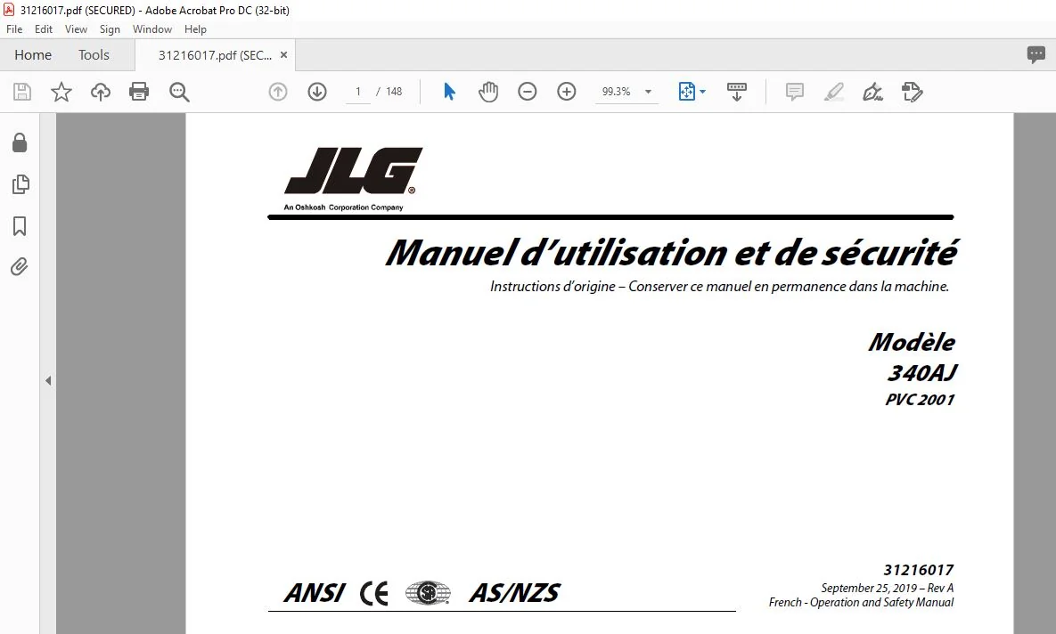The image size is (1056, 634).
Task: Add the file to starred favorites
Action: click(61, 92)
